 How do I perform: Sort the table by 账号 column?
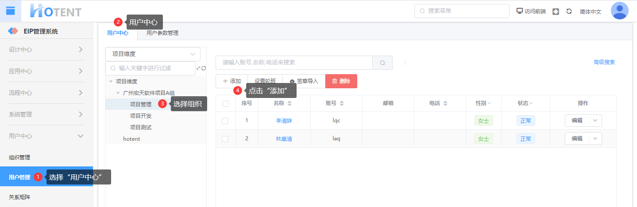pos(342,103)
